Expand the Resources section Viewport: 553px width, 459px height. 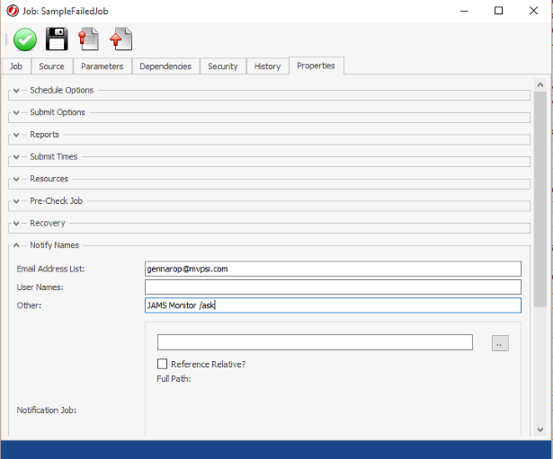tap(16, 180)
